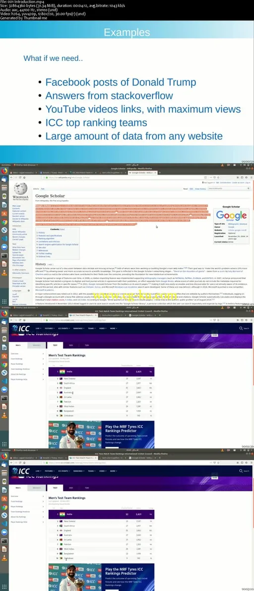Viewport: 254px width, 591px height.
Task: Click the ICC search magnifier icon in the third thumbnail
Action: coord(241,328)
